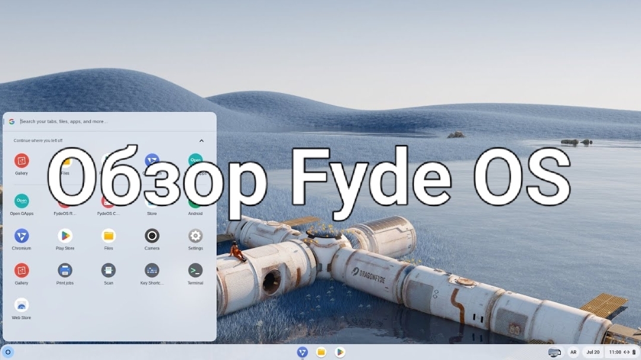
Task: Launch Chromium from the app grid
Action: tap(21, 239)
